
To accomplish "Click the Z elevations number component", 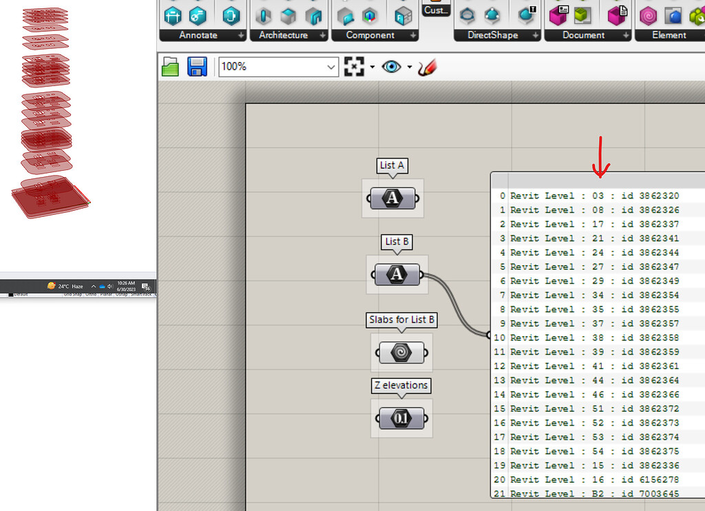I will click(x=401, y=418).
